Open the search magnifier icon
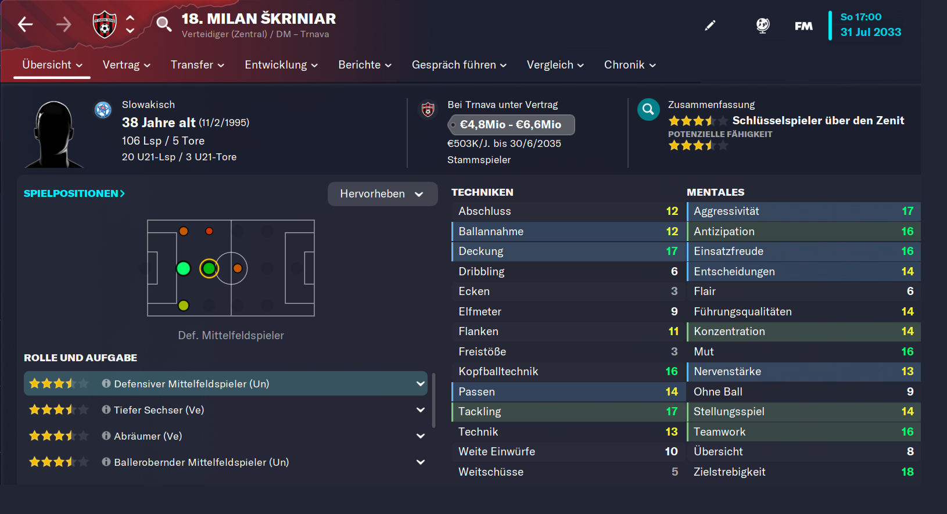This screenshot has height=514, width=947. point(164,24)
